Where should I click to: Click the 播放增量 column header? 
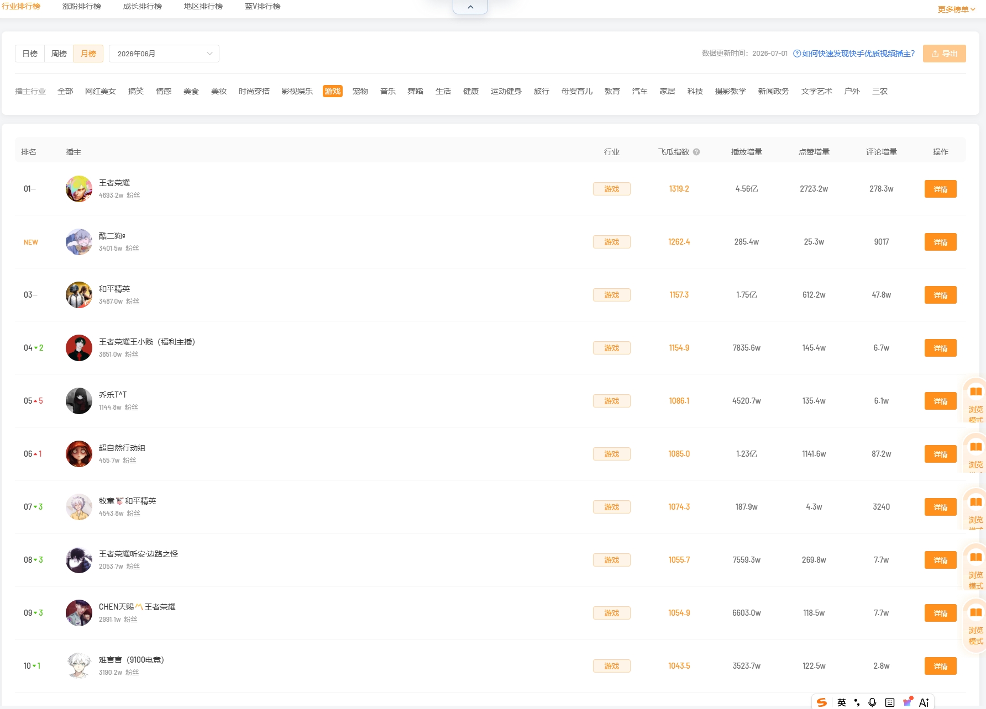(747, 152)
